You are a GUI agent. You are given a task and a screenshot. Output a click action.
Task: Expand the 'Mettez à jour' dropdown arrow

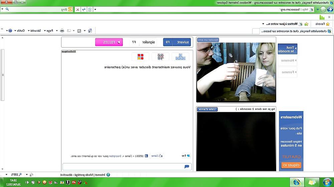pyautogui.click(x=263, y=24)
